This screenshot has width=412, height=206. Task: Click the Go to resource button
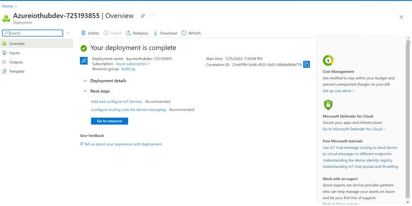(x=109, y=121)
